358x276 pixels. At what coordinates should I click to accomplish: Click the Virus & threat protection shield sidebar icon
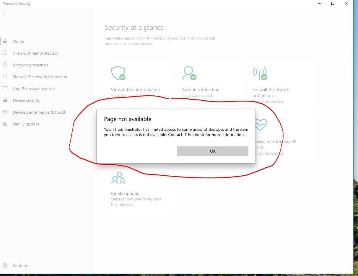point(5,53)
